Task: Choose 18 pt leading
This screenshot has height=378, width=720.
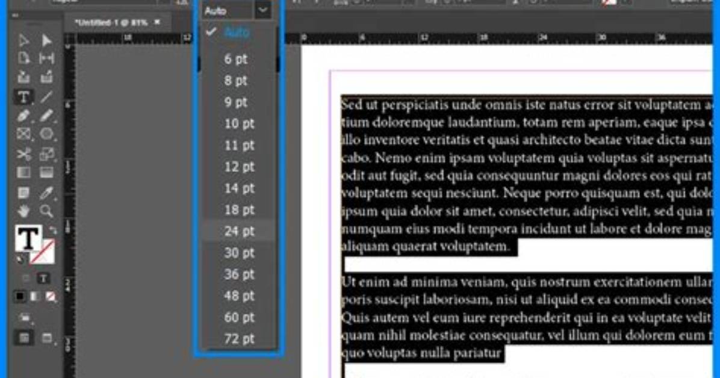Action: pos(239,210)
